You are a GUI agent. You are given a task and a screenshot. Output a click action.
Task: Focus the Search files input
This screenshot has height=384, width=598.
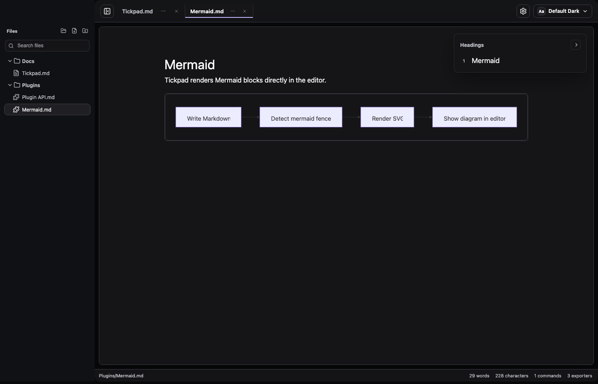click(47, 46)
